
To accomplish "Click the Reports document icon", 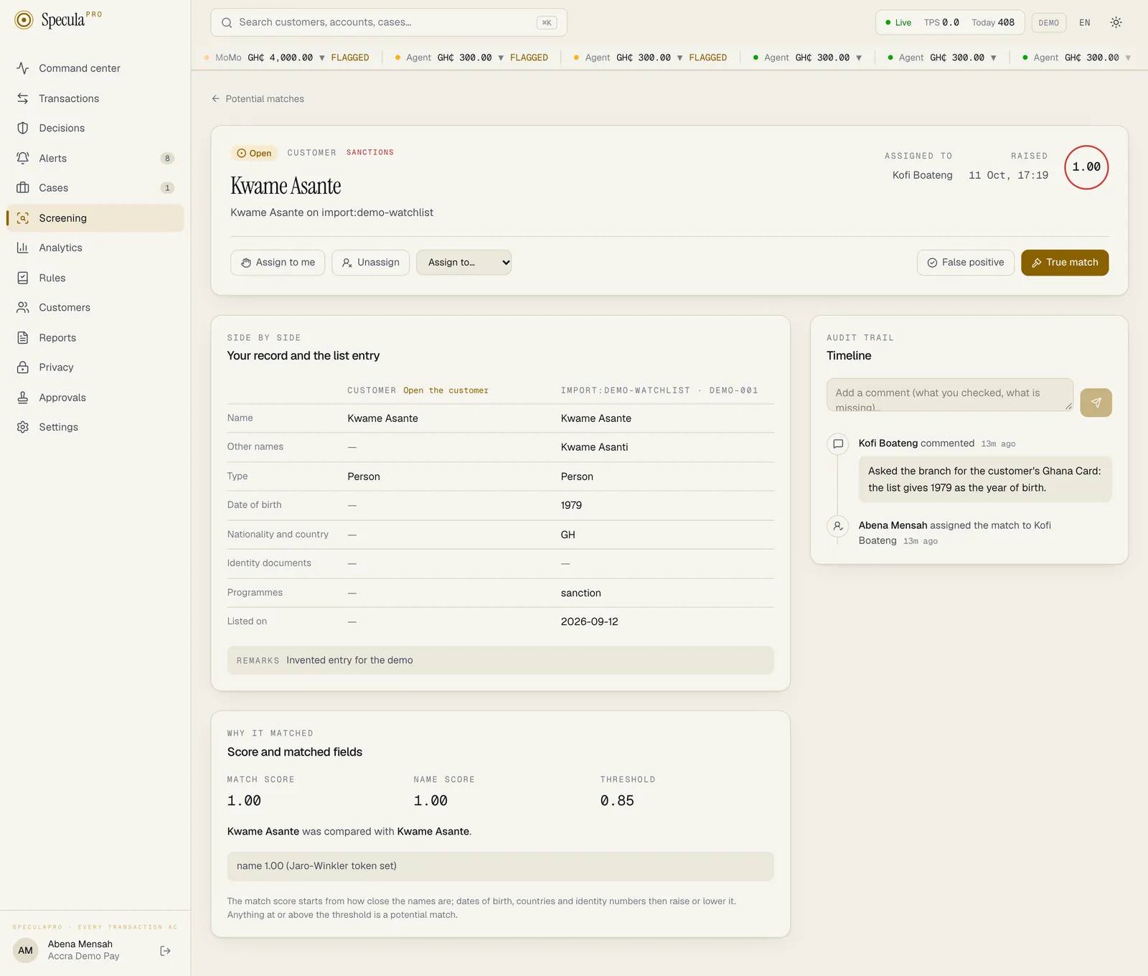I will tap(23, 337).
